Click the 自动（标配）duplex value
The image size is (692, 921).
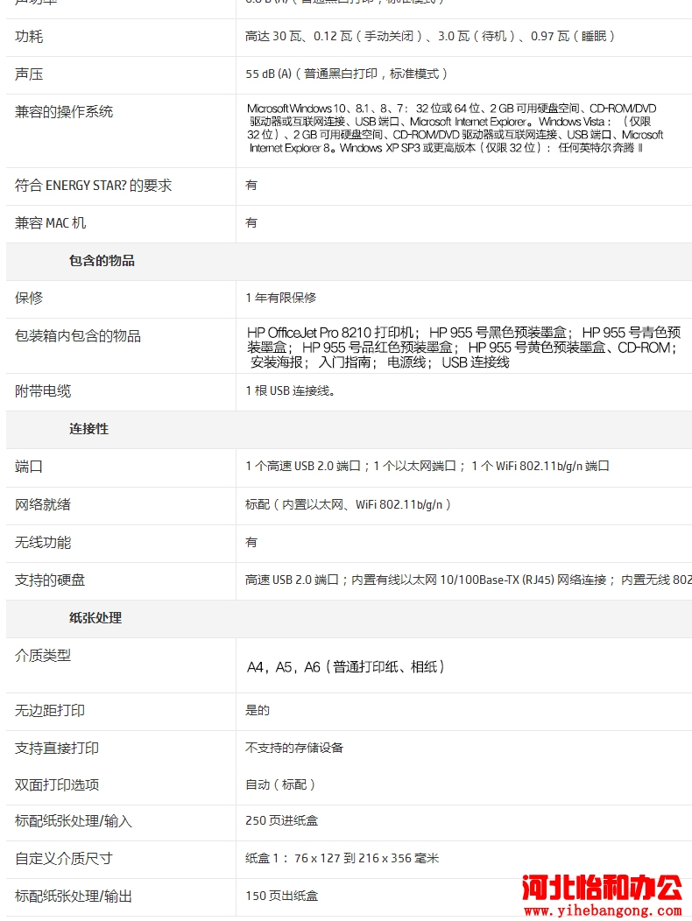point(280,785)
